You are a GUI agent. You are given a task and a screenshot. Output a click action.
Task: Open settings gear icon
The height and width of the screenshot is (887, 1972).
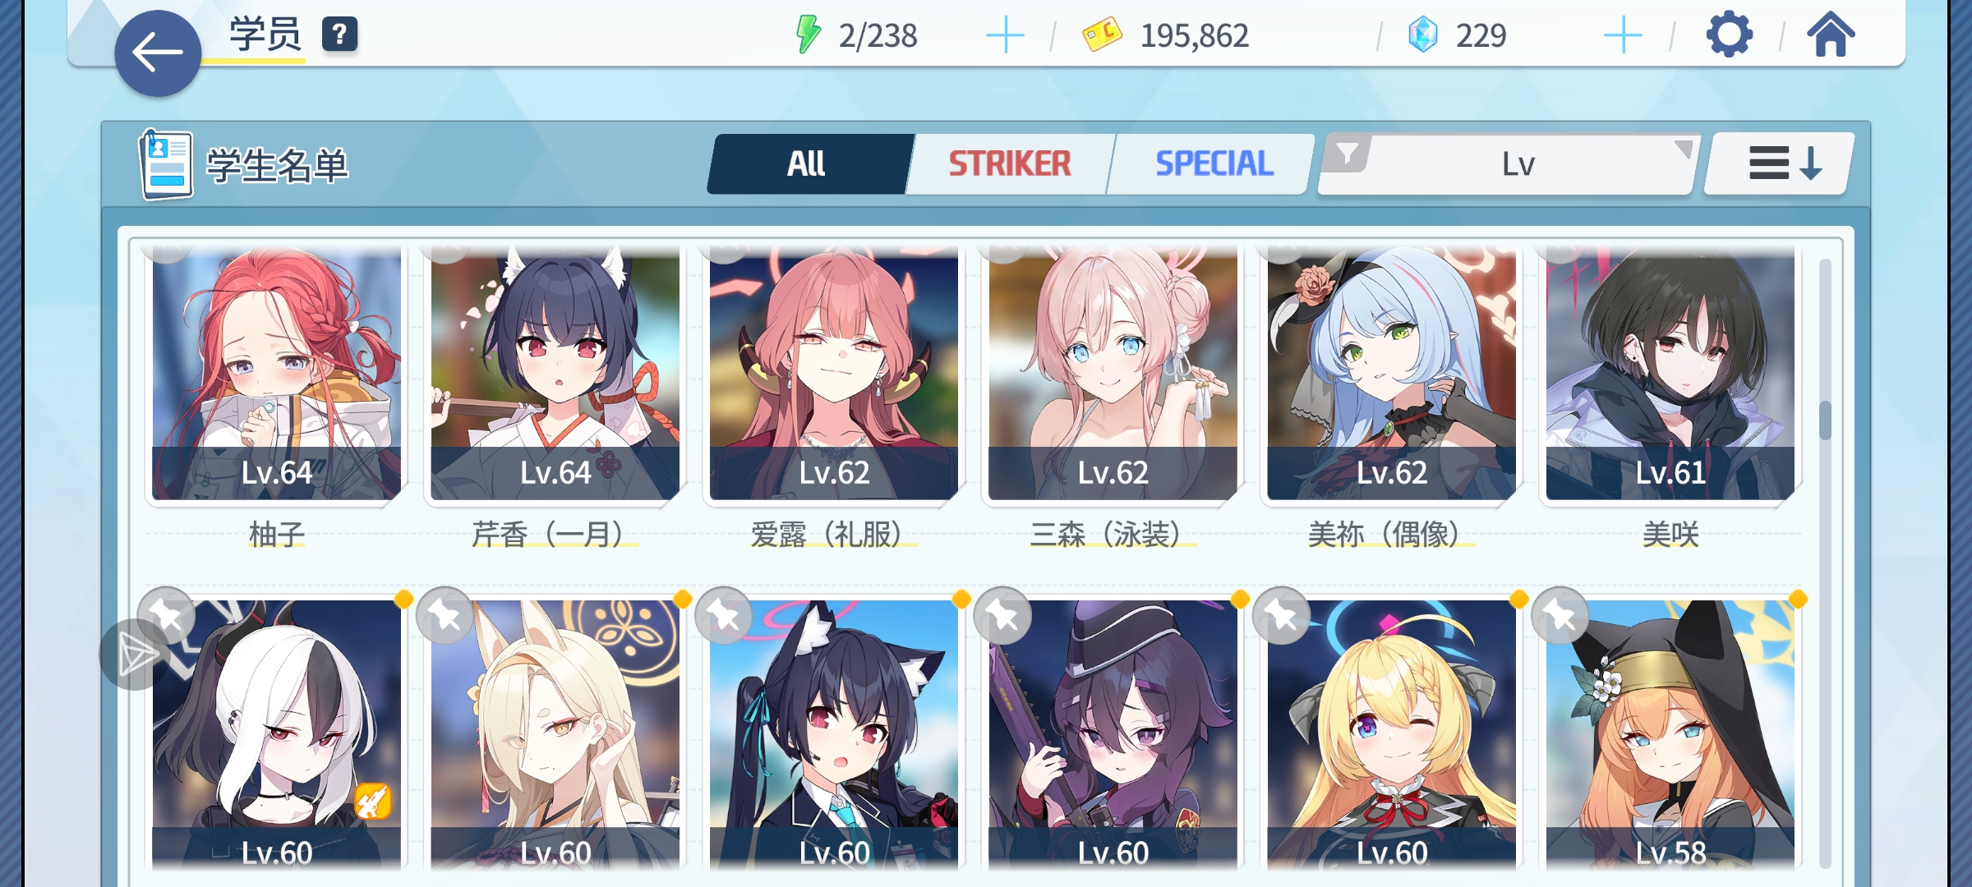tap(1729, 34)
